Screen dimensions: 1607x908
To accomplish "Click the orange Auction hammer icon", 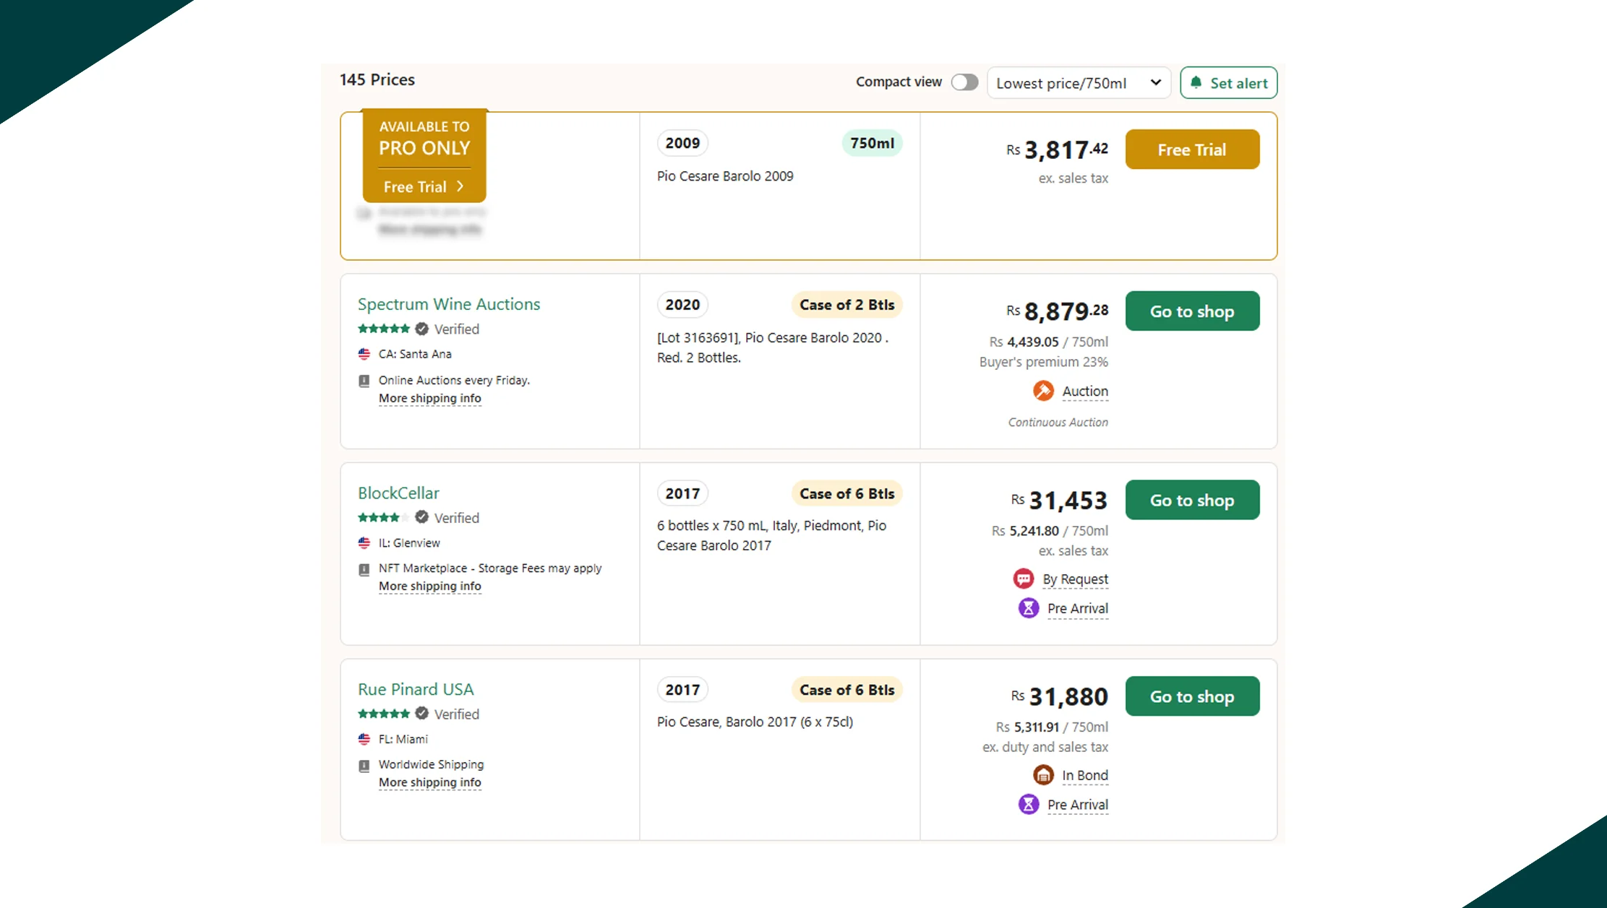I will tap(1043, 391).
